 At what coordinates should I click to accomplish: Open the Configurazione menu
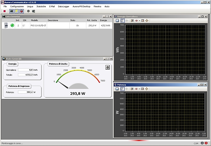pyautogui.click(x=17, y=6)
